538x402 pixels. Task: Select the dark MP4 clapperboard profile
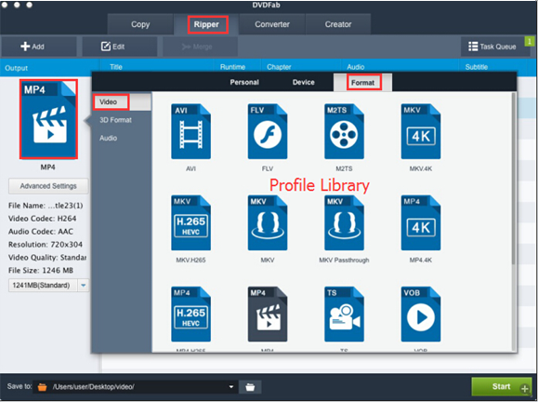pos(268,314)
